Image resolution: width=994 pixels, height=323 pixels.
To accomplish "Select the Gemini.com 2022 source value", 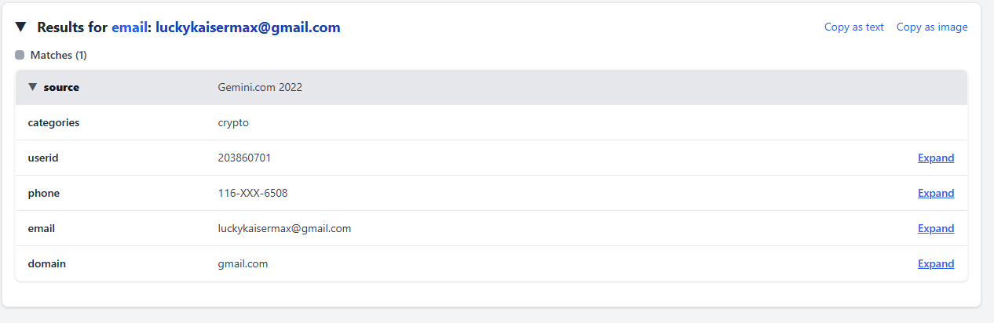I will (260, 87).
